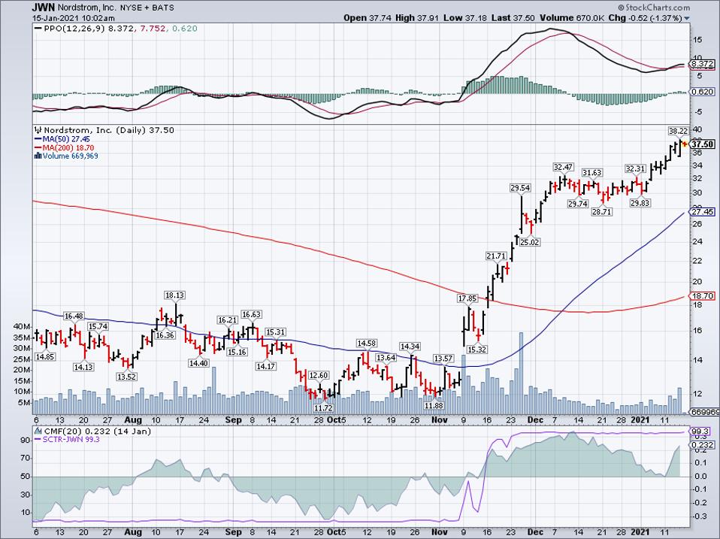Click the PPO histogram value 0.620 in legend
Viewport: 720px width, 539px height.
click(184, 29)
